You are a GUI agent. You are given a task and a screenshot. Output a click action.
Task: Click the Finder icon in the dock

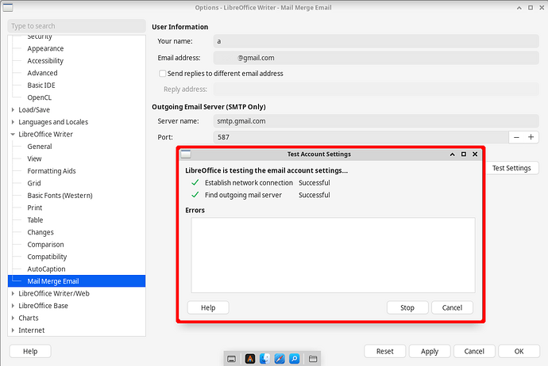click(x=264, y=359)
